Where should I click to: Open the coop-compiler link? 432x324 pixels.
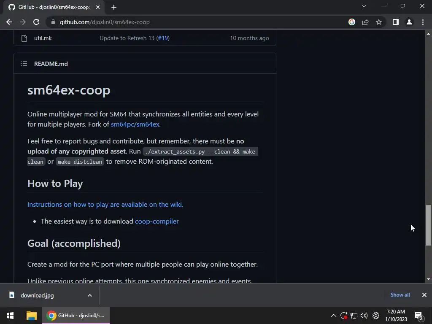click(x=157, y=221)
